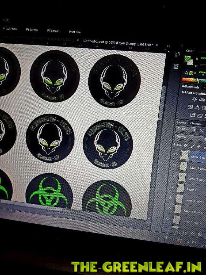Open the Help menu
Screen dimensions: 206x275
click(6, 20)
